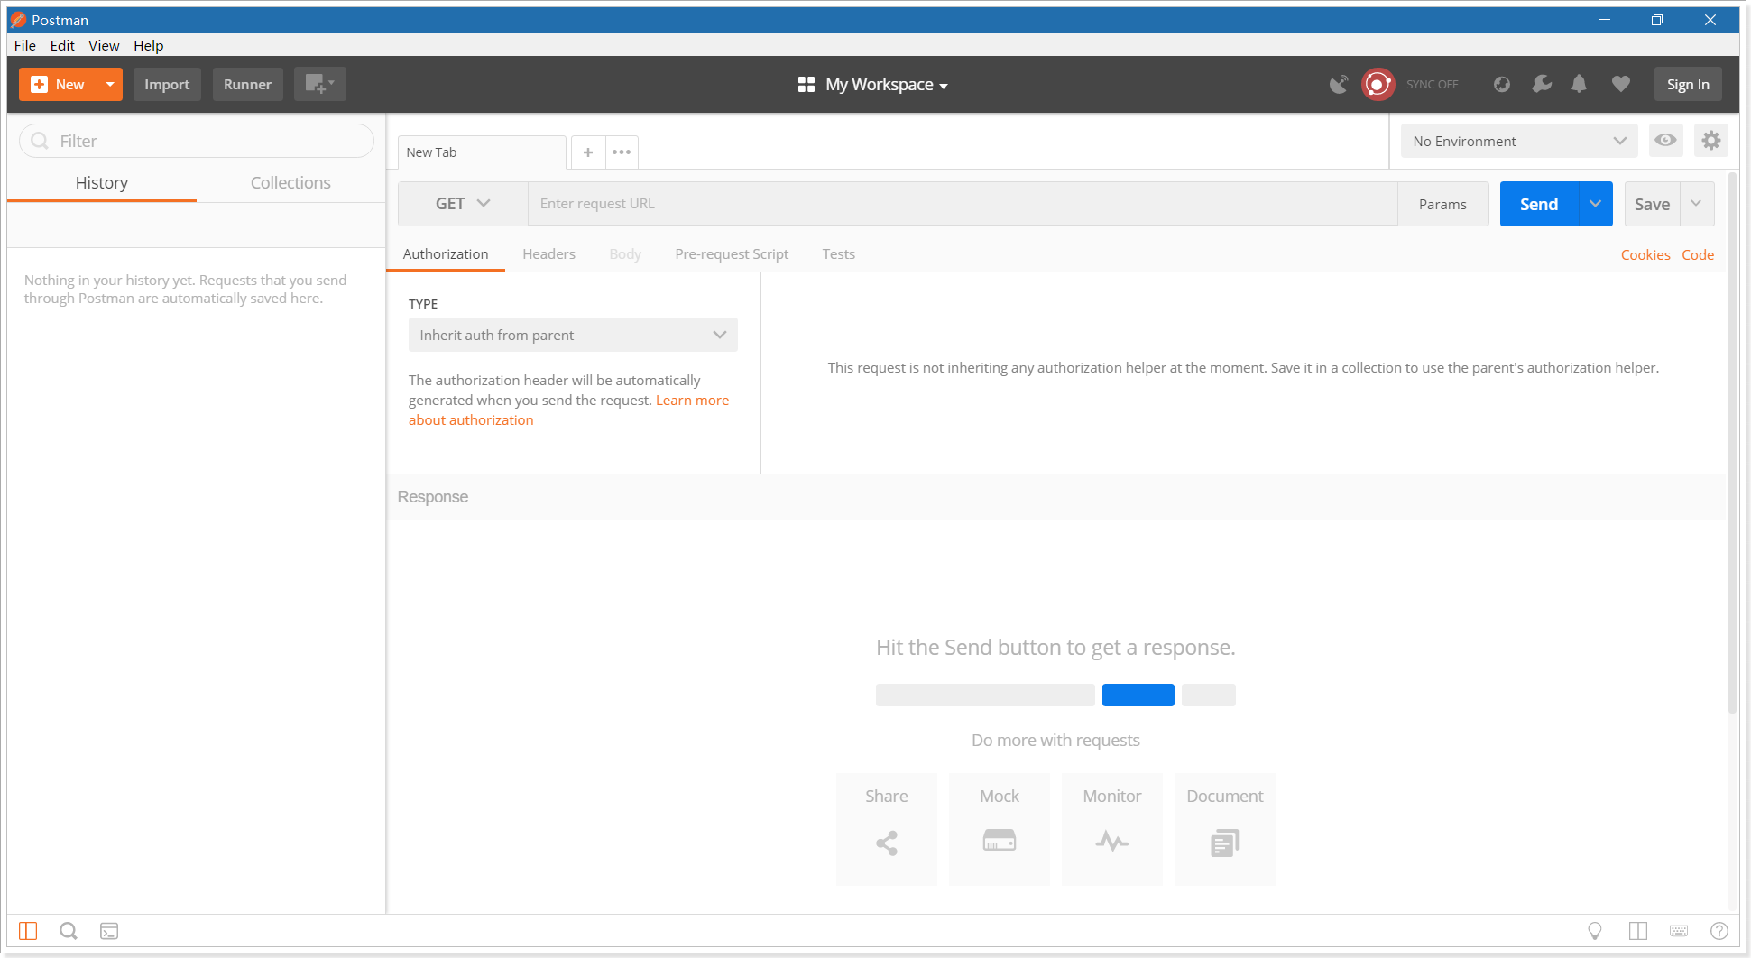This screenshot has width=1751, height=958.
Task: Toggle the sidebar via bottom-left icon
Action: [28, 931]
